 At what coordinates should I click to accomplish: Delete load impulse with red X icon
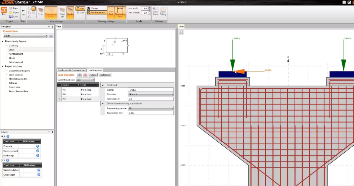[85, 75]
